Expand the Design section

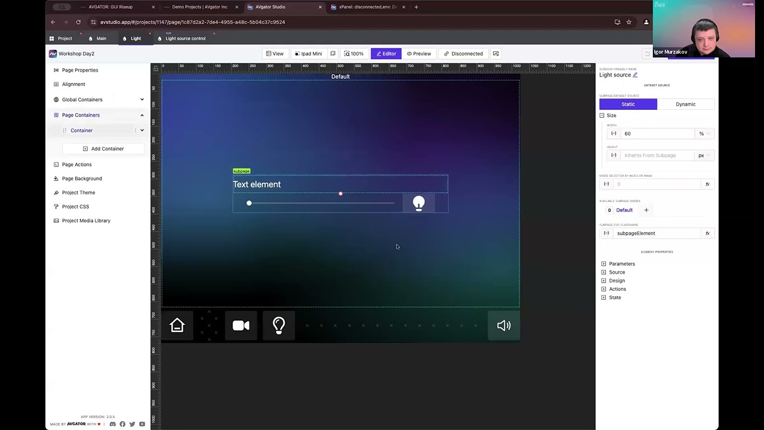603,281
